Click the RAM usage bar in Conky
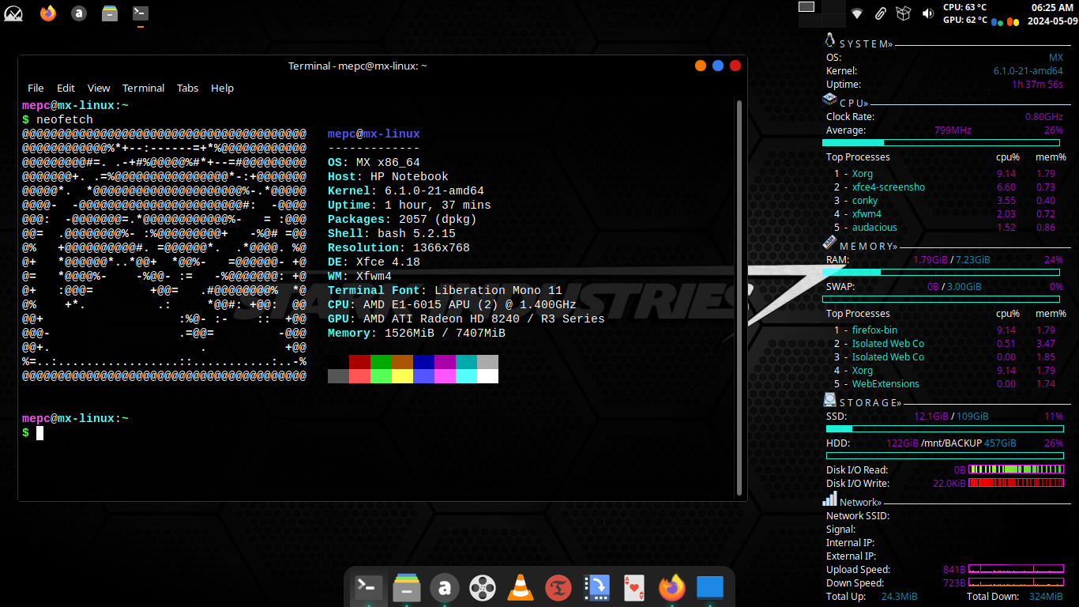 941,272
